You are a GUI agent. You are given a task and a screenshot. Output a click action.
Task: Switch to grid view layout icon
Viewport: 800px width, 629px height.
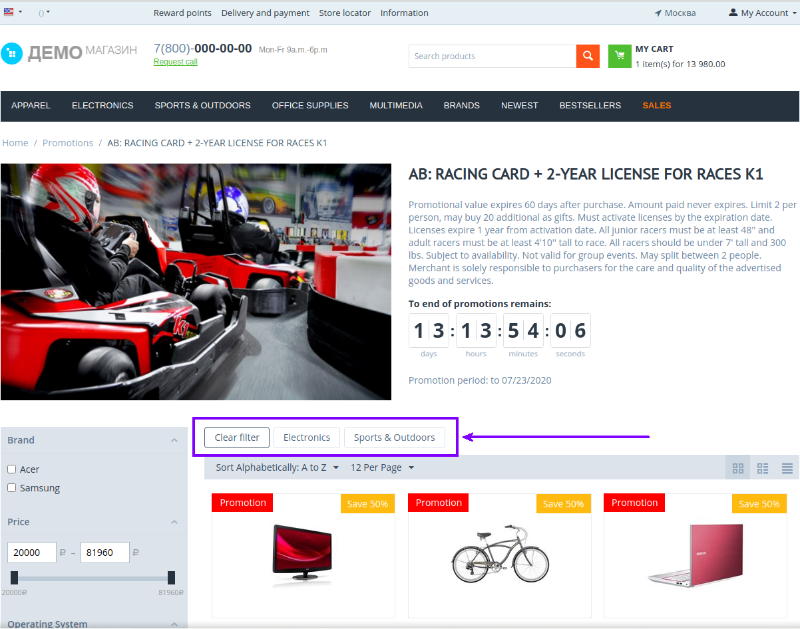tap(737, 468)
